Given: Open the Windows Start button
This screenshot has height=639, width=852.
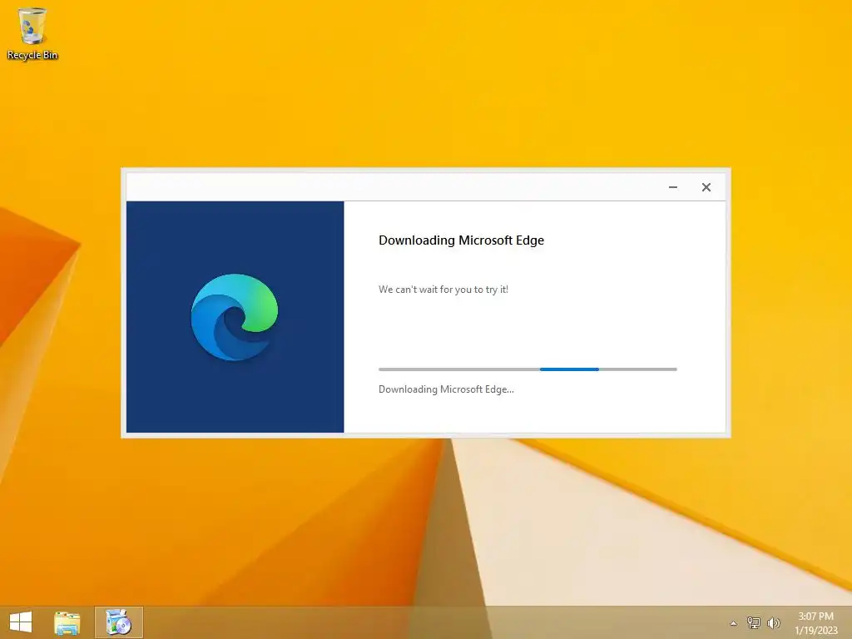Looking at the screenshot, I should [21, 622].
